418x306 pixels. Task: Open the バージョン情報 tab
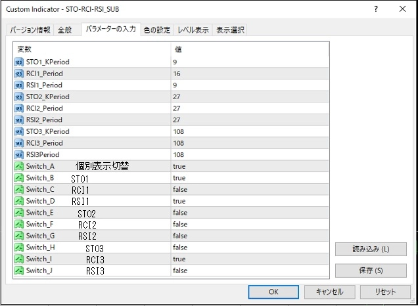pyautogui.click(x=30, y=30)
